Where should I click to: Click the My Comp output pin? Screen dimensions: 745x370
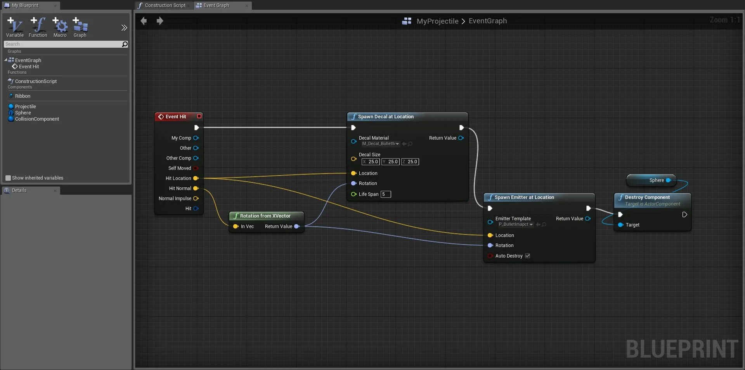[x=196, y=138]
